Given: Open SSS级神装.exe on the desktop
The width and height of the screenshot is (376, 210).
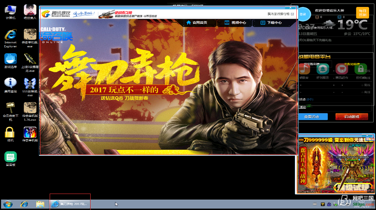Looking at the screenshot, I should pyautogui.click(x=30, y=87).
